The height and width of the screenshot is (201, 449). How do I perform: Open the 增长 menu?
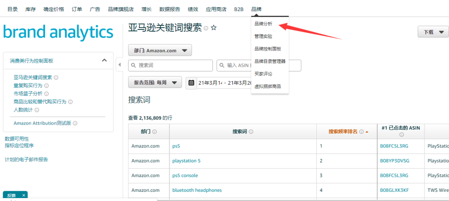tap(147, 9)
